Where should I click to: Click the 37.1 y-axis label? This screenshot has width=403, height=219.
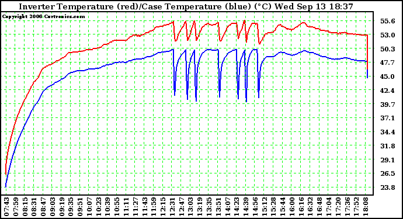(388, 118)
